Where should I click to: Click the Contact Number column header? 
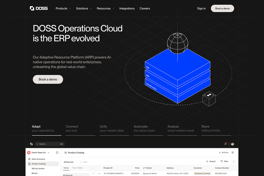click(222, 168)
